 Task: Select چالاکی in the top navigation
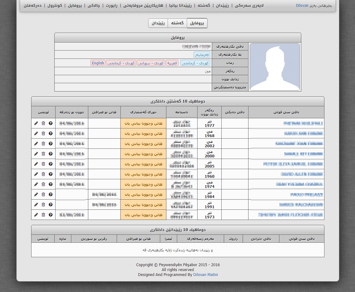tap(94, 6)
